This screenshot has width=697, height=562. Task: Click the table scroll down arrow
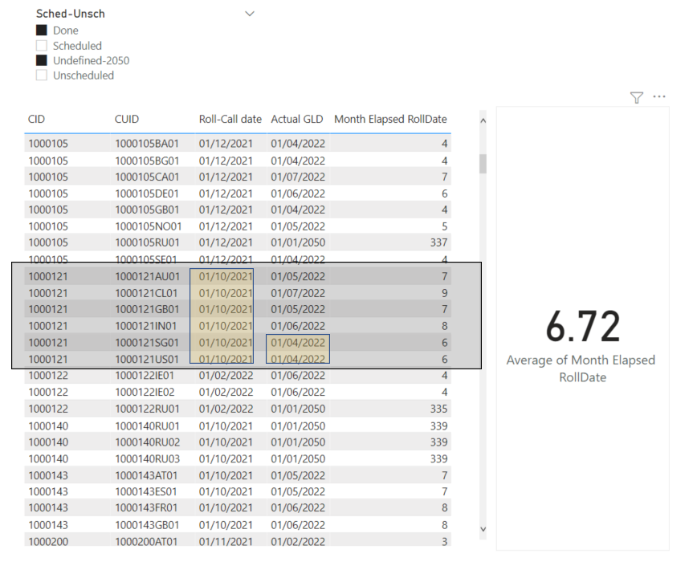click(483, 529)
